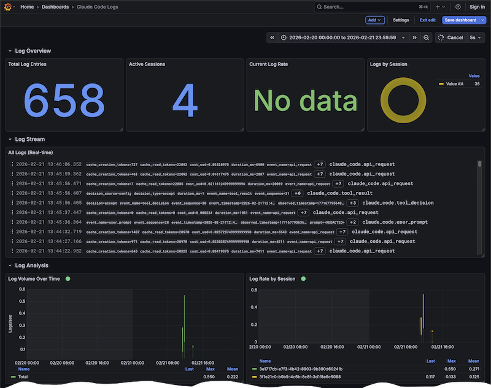The height and width of the screenshot is (388, 491).
Task: Toggle Value #A in Logs by Session legend
Action: (454, 84)
